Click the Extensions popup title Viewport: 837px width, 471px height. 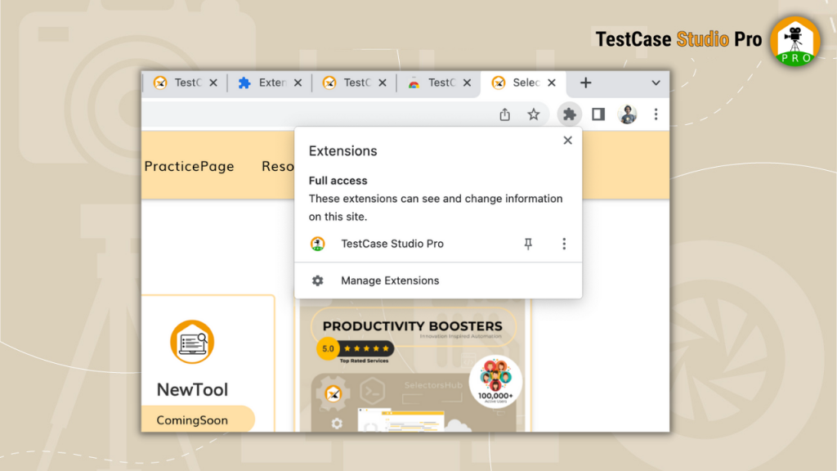342,151
